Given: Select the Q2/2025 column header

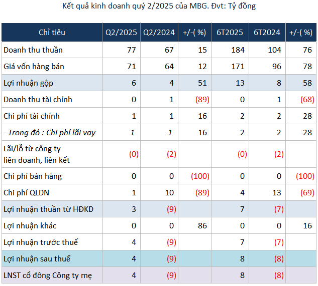Looking at the screenshot, I should (121, 33).
